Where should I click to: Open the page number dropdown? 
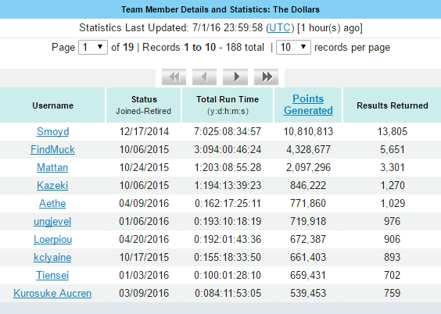(93, 47)
